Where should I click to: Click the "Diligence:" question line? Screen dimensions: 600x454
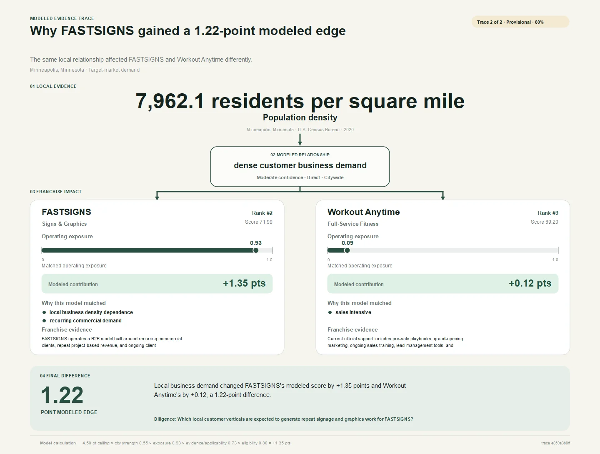(284, 419)
